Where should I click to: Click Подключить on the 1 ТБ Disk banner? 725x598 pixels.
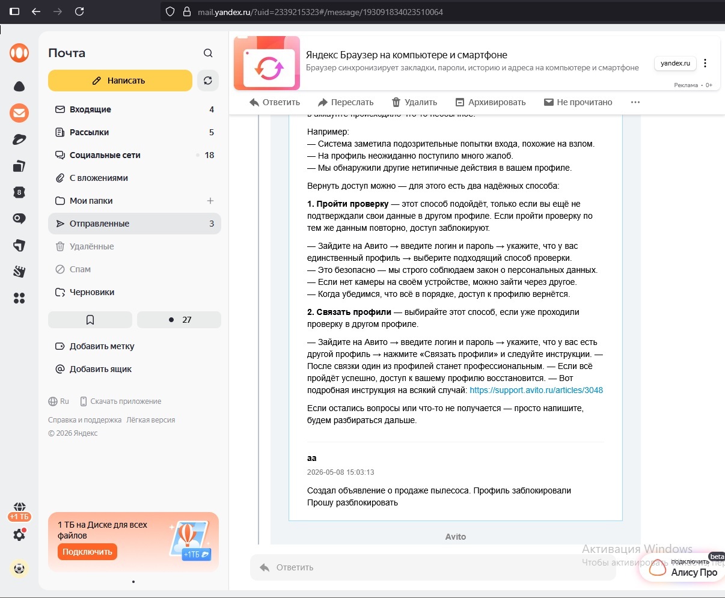click(87, 552)
